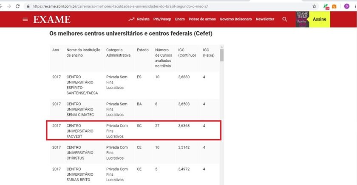Click the SC state cell

tap(139, 126)
